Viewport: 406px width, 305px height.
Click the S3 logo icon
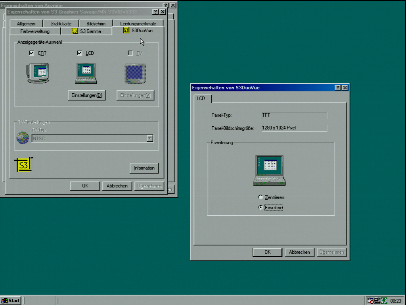tap(24, 165)
